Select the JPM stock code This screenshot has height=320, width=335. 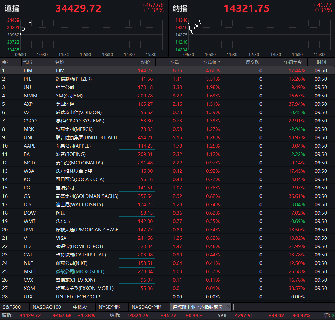28,230
